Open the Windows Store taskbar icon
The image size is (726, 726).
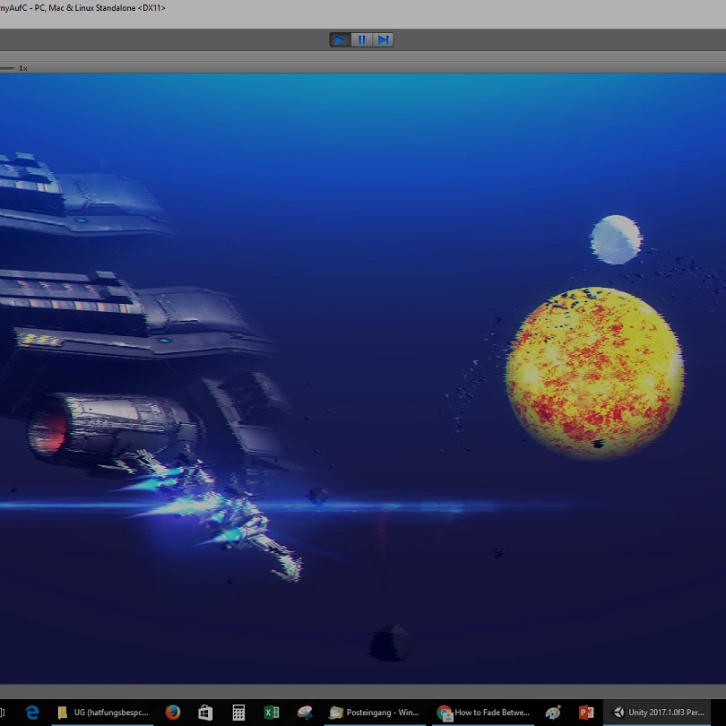205,713
